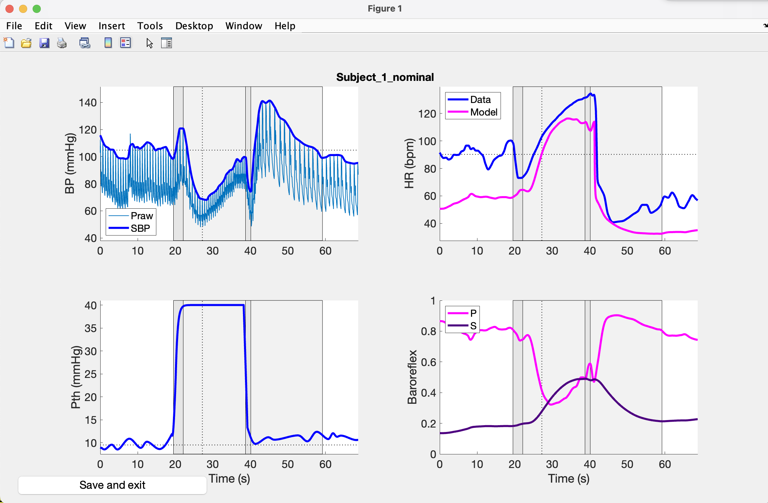Click the magenta Model line sample in the HR legend

[x=457, y=112]
